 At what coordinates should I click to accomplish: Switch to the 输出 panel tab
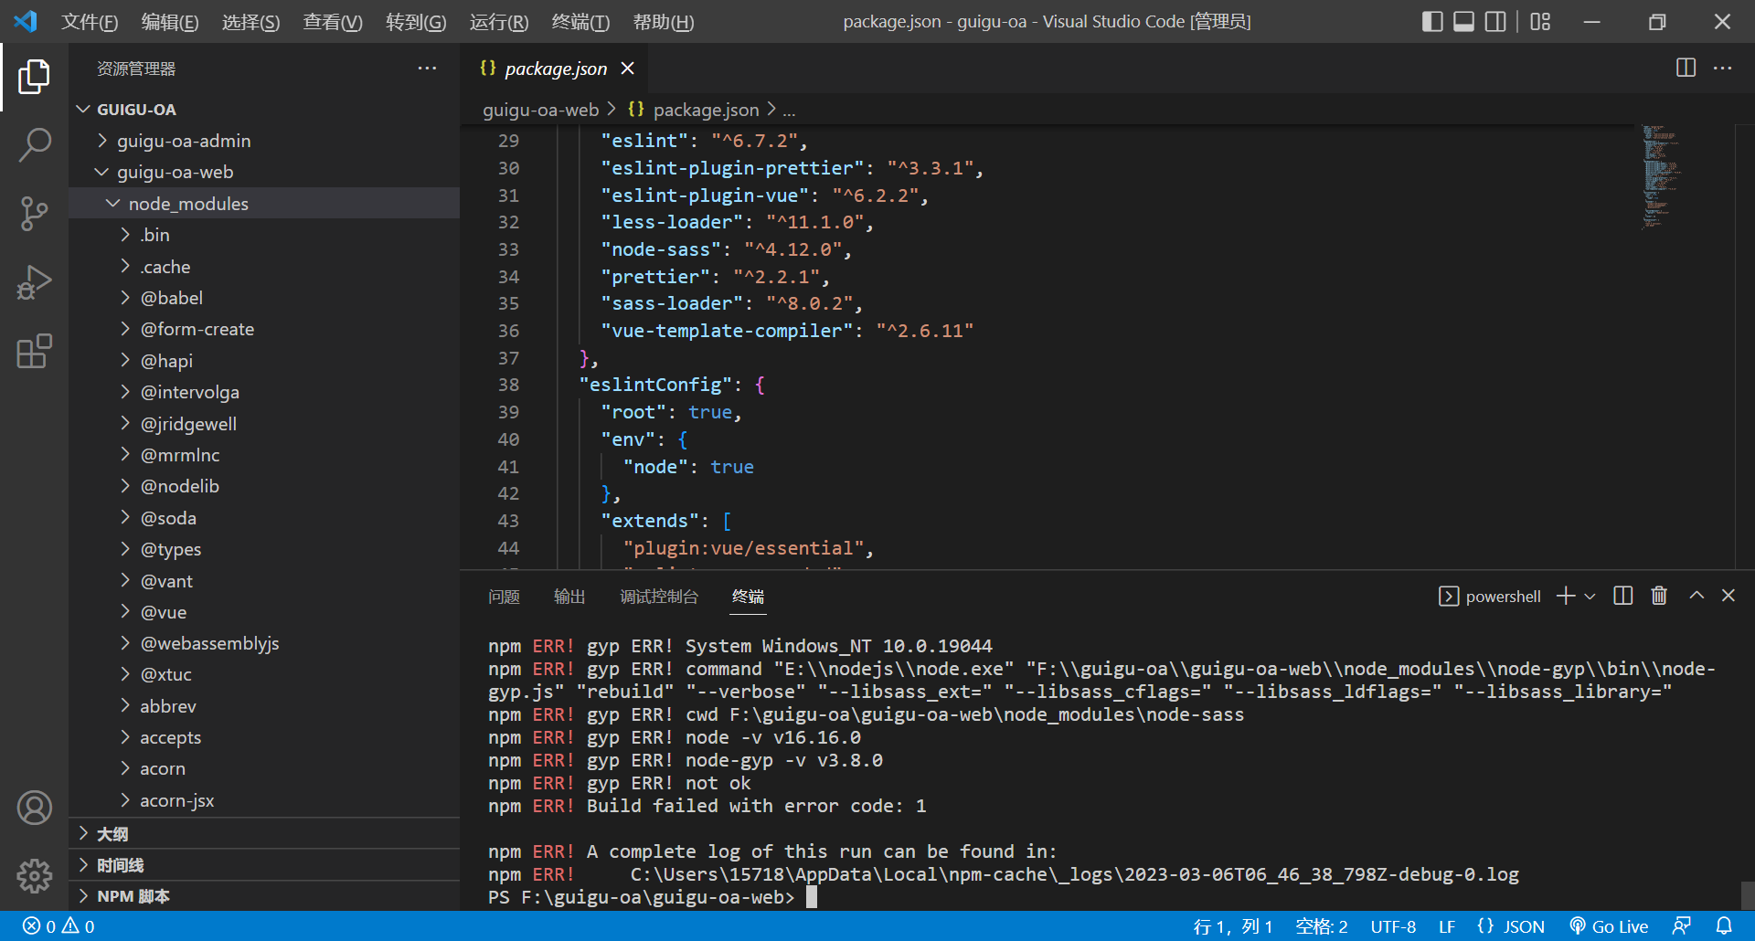point(569,597)
